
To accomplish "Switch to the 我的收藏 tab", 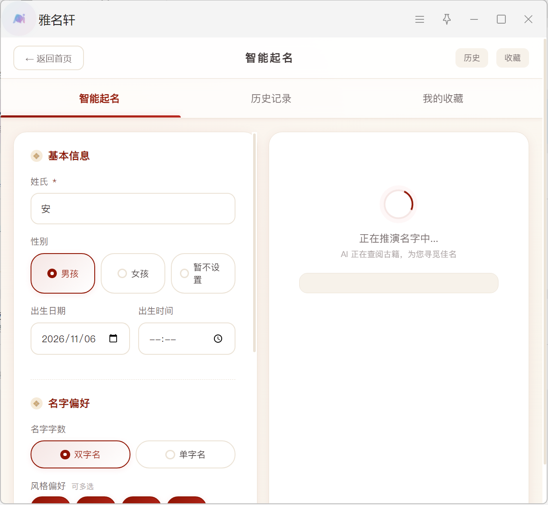I will point(443,99).
